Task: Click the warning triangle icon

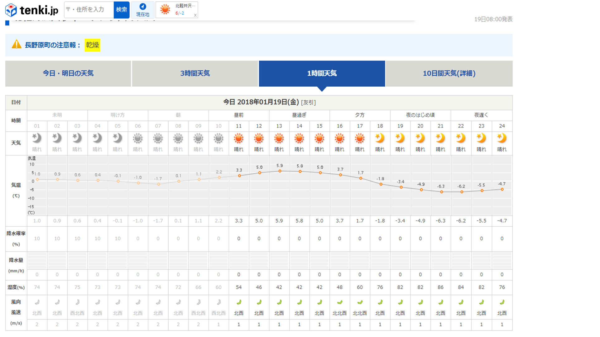Action: click(x=17, y=45)
